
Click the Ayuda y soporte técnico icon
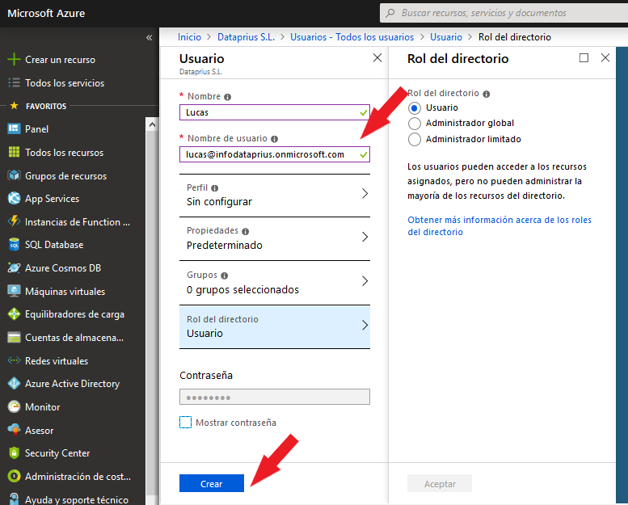tap(14, 499)
